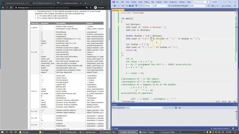Click the Chrome reload icon

(x=11, y=7)
